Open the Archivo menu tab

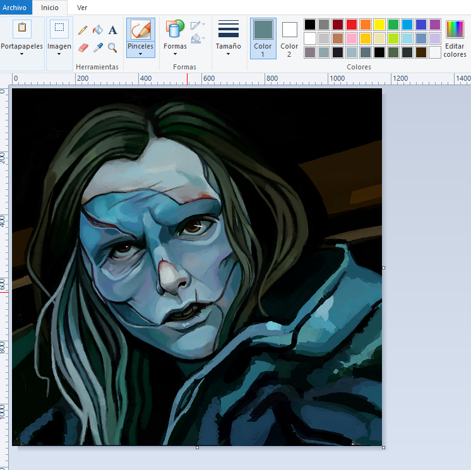(16, 8)
